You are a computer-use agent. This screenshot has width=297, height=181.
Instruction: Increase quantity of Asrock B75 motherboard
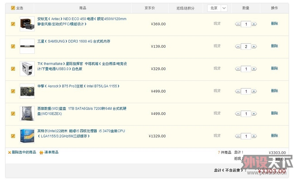coord(254,91)
